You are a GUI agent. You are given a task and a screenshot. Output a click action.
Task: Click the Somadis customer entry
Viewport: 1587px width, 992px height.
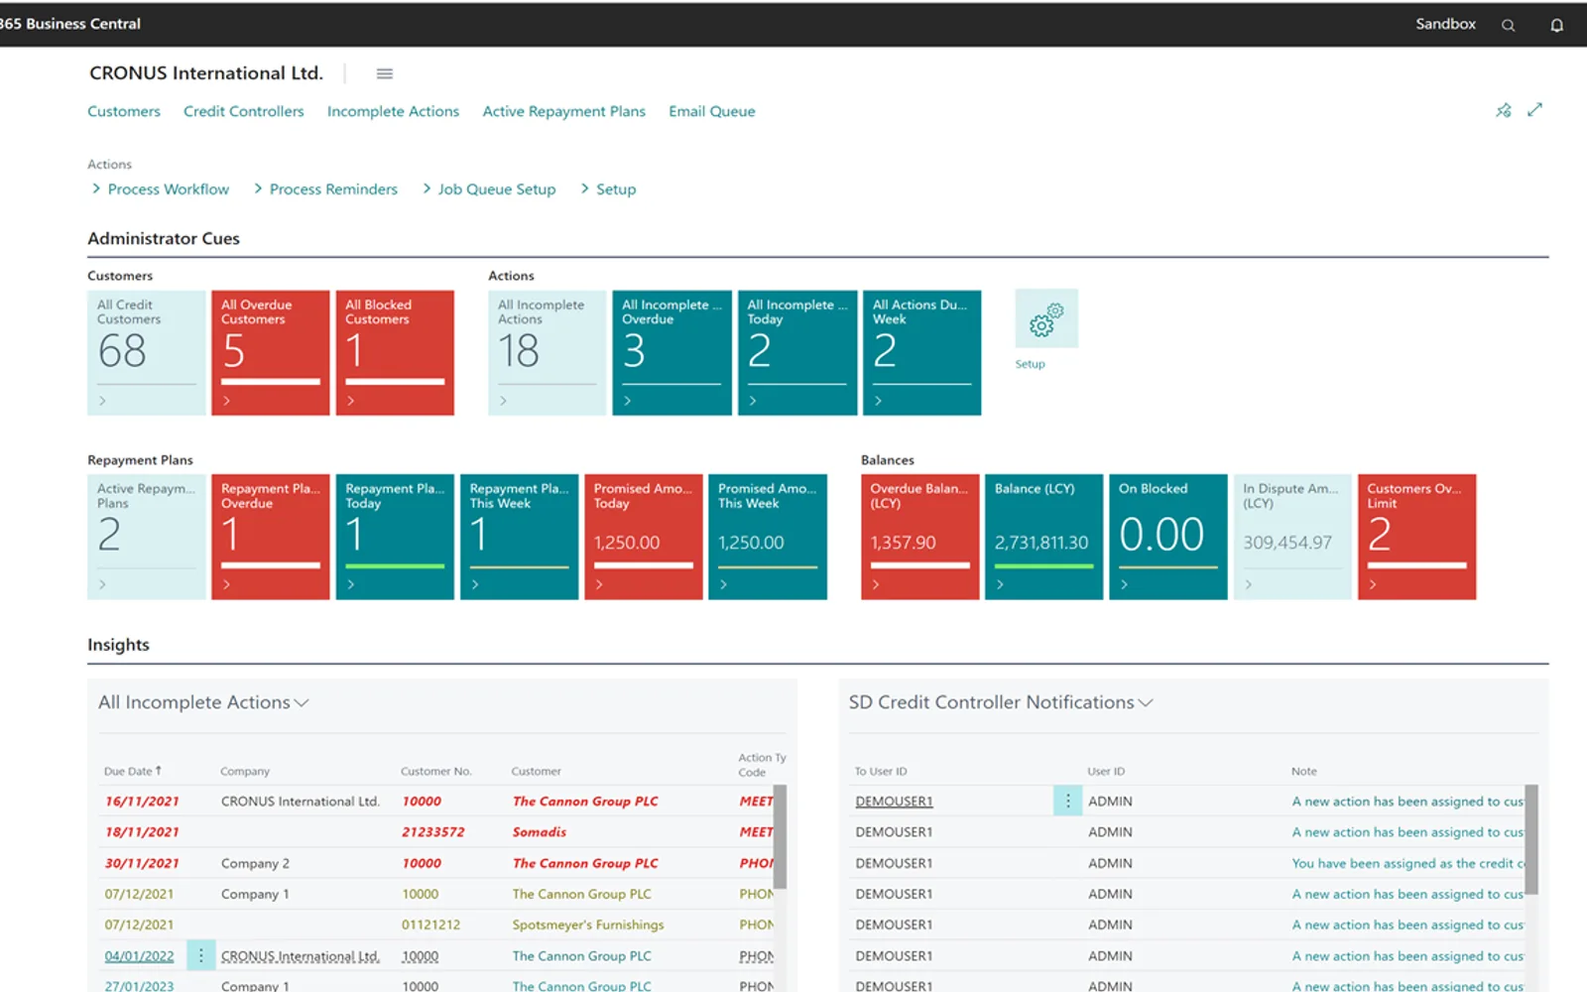click(540, 832)
